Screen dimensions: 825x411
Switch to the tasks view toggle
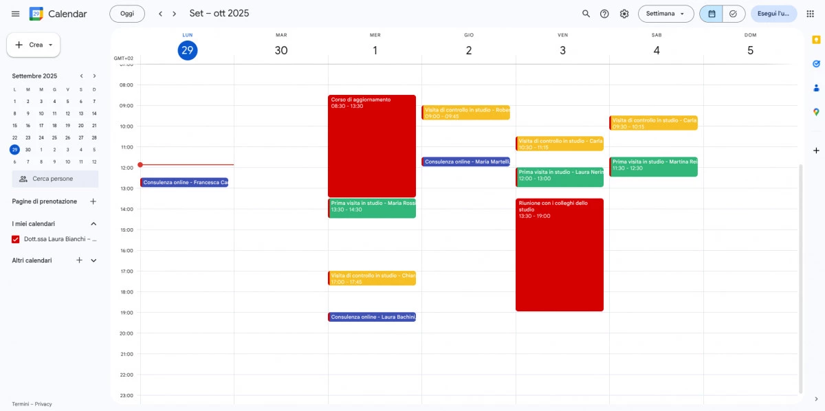click(733, 14)
